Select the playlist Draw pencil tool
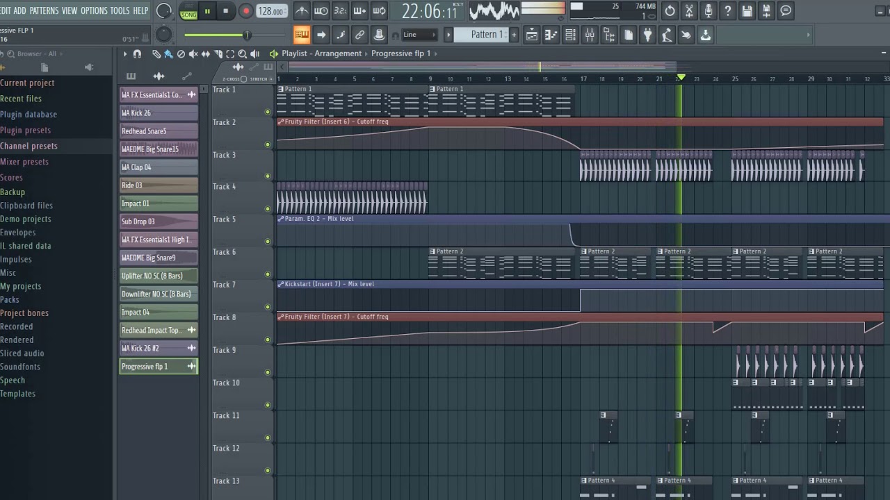 coord(156,53)
